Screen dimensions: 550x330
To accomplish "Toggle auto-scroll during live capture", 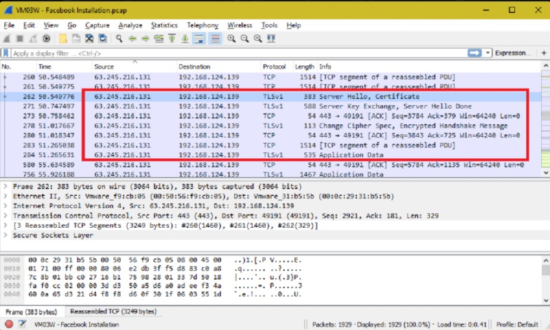I will pyautogui.click(x=199, y=39).
